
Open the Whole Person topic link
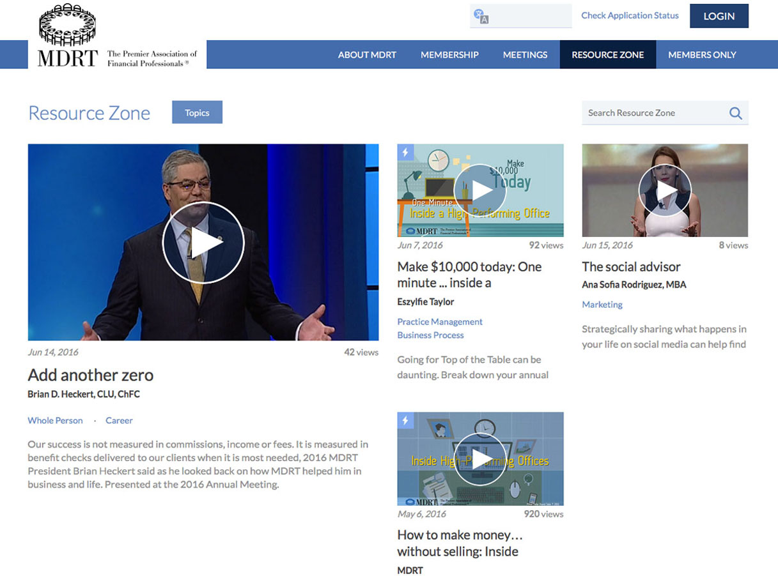tap(55, 420)
